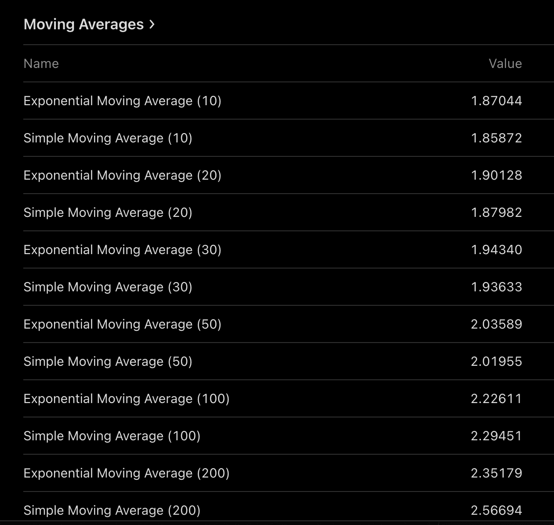Open the Moving Averages heading link
The height and width of the screenshot is (525, 554).
(84, 25)
